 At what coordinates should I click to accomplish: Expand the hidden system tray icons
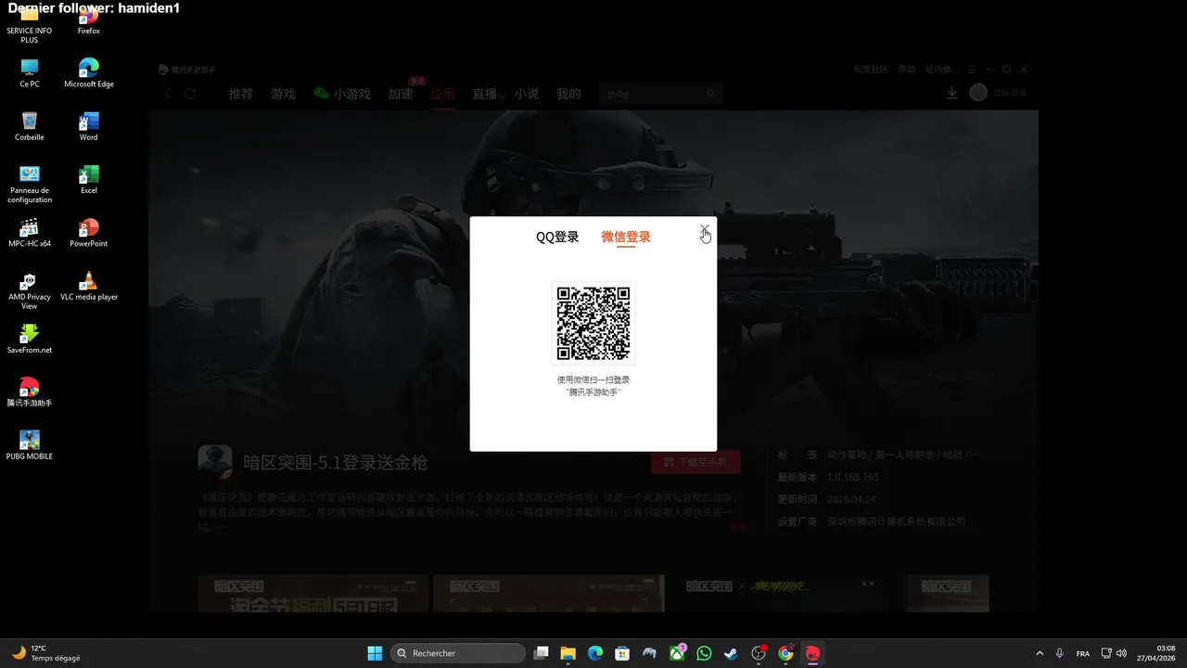click(x=1039, y=653)
